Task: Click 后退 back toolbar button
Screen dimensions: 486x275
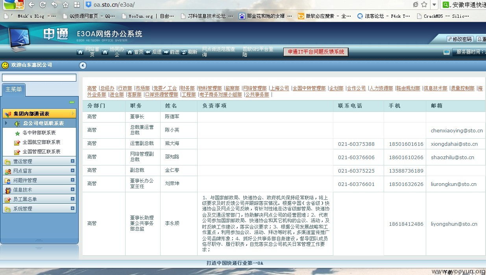Action: click(153, 52)
